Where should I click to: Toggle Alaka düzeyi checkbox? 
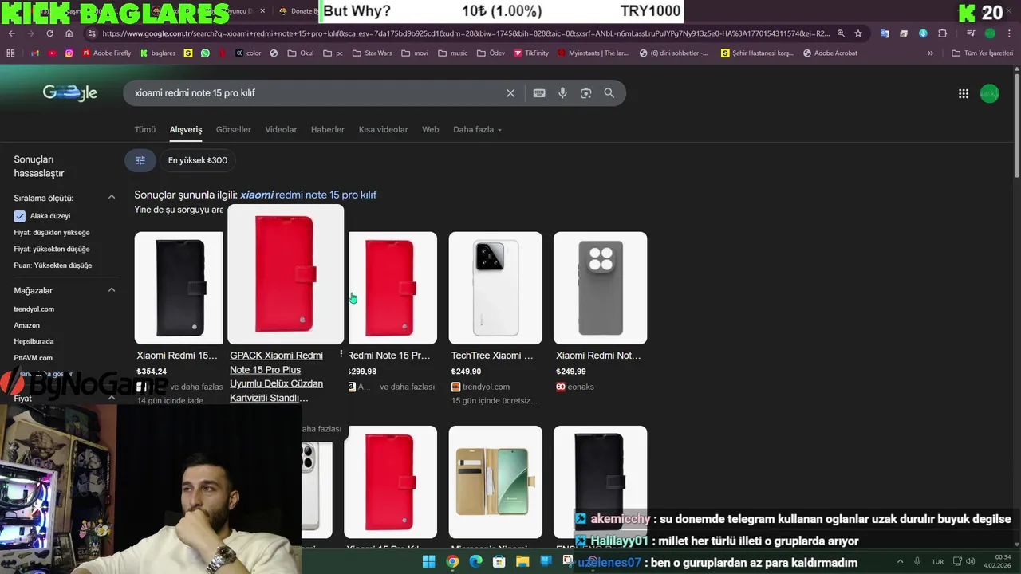click(x=20, y=216)
